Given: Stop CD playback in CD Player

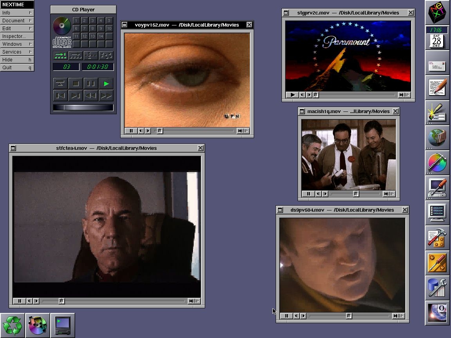Looking at the screenshot, I should click(76, 83).
